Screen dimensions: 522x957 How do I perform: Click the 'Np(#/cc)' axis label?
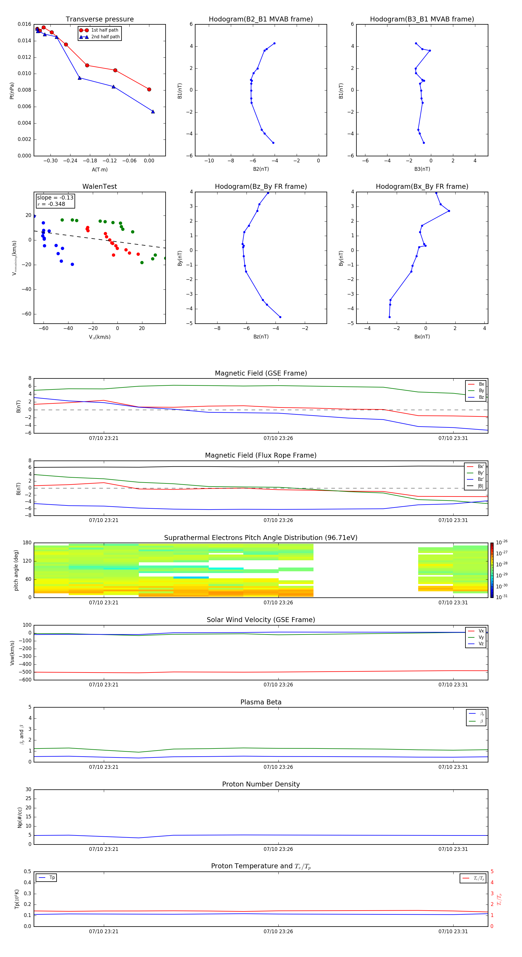20,817
